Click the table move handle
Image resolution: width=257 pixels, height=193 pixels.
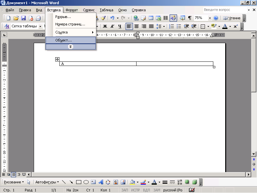[57, 59]
